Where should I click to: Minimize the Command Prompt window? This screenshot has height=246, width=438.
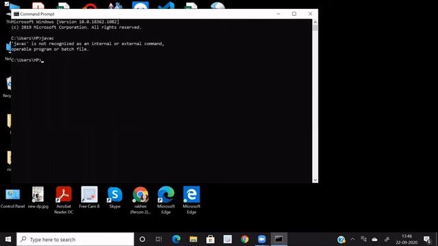(x=279, y=14)
